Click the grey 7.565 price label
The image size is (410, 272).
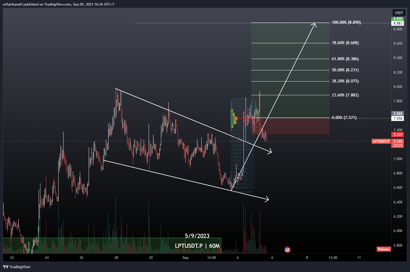pyautogui.click(x=398, y=114)
